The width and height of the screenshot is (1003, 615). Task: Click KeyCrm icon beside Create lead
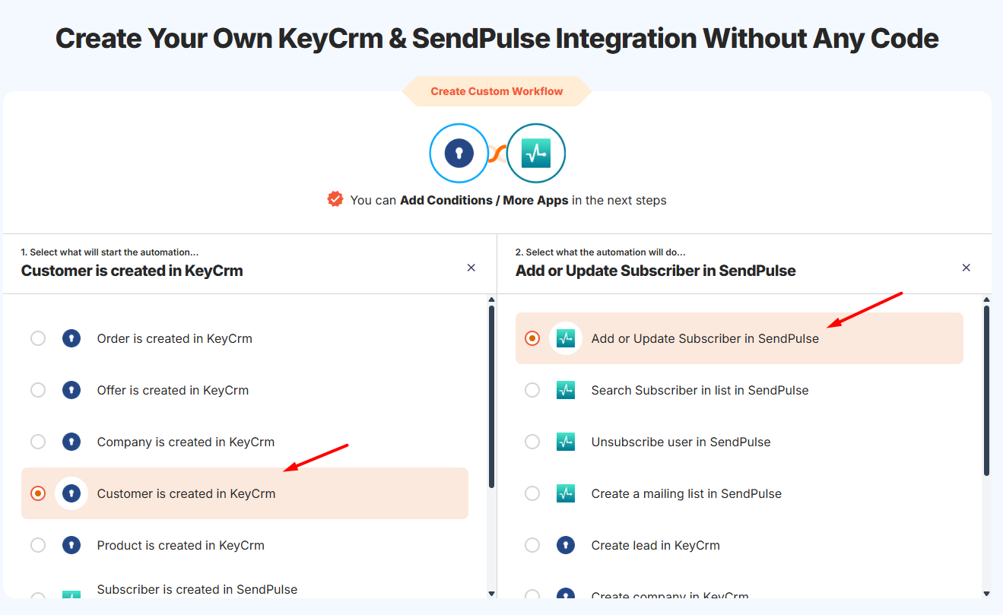pos(566,545)
